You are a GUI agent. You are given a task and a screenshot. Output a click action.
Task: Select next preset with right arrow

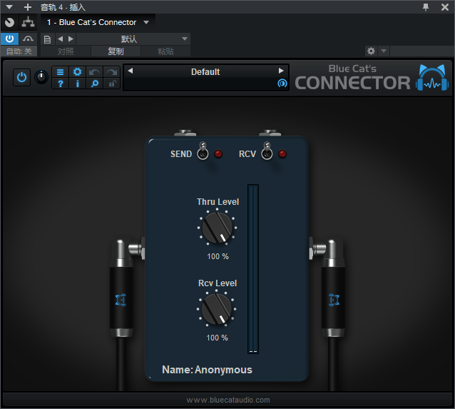click(x=281, y=71)
